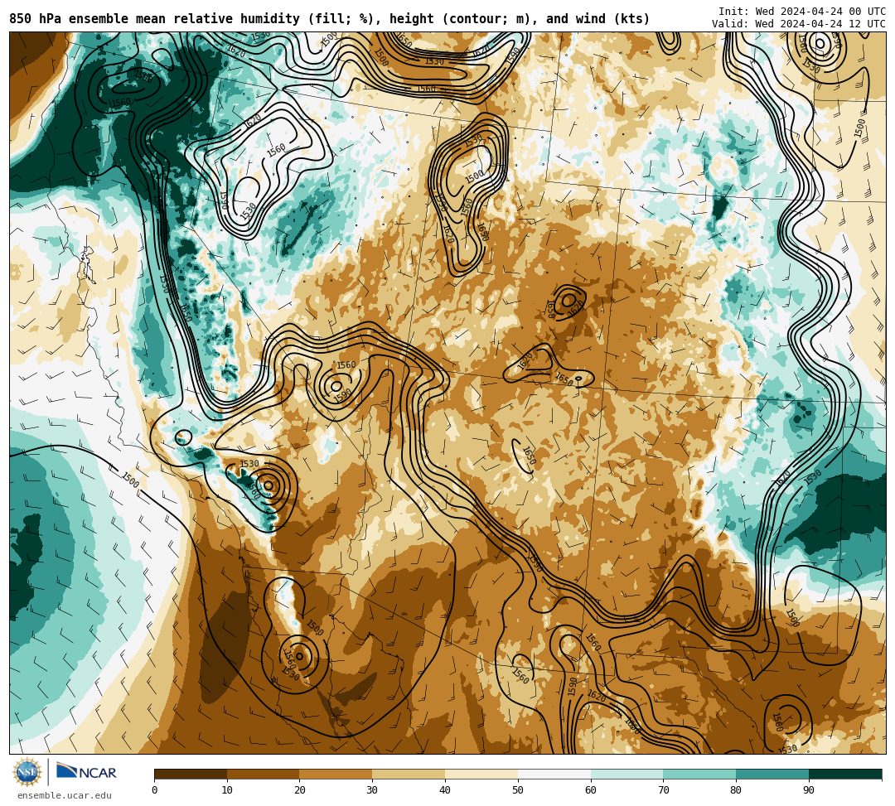Click the 'Init: Wed 2024-04-24 00 UTC' text
Image resolution: width=895 pixels, height=806 pixels.
point(802,12)
